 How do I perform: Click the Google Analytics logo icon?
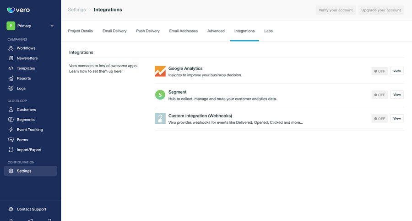click(160, 71)
